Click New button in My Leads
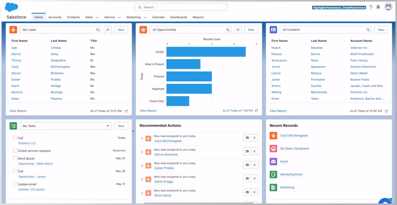 (x=121, y=30)
